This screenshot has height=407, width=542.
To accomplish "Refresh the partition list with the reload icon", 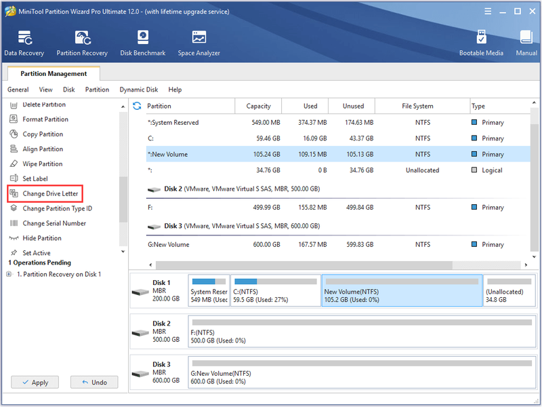I will pos(137,106).
